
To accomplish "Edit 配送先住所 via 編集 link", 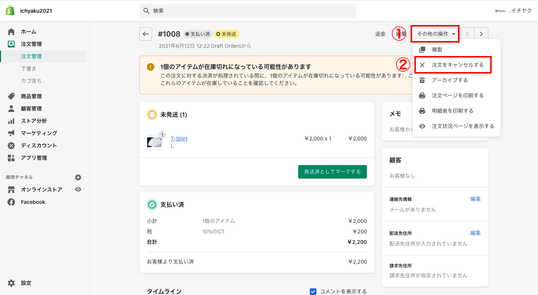I will [476, 233].
